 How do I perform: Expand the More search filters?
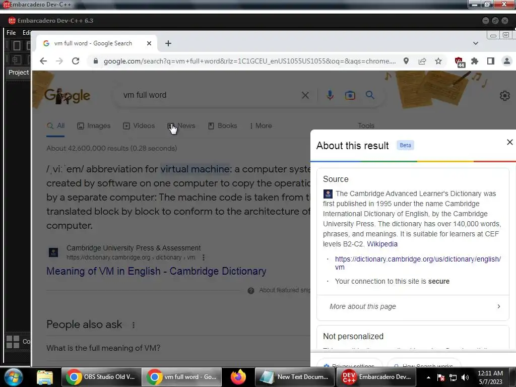261,126
